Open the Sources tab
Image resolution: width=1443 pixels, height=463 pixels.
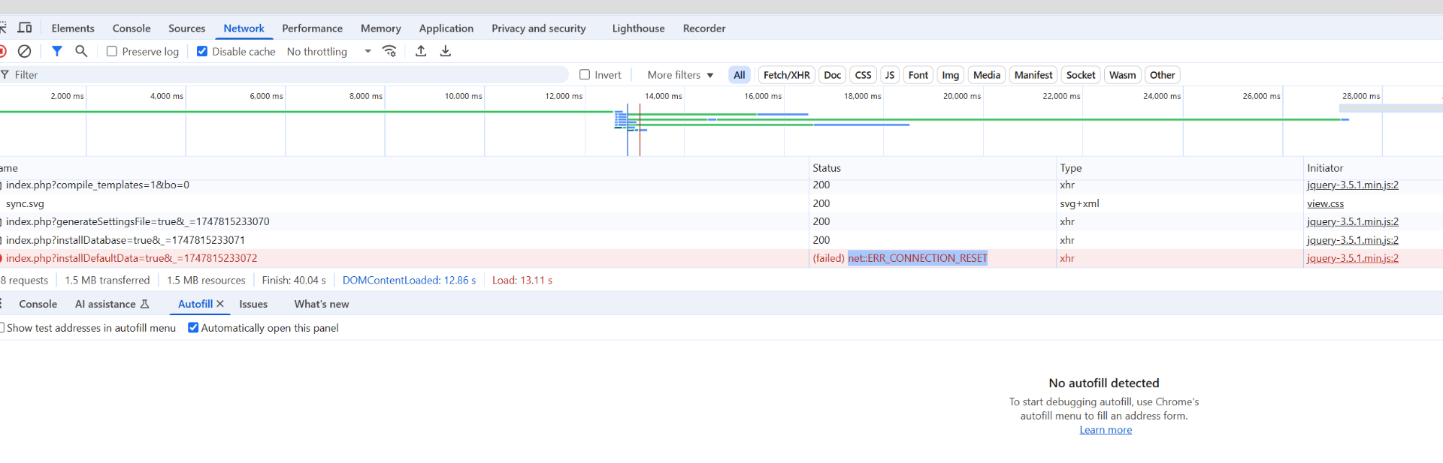[x=187, y=28]
